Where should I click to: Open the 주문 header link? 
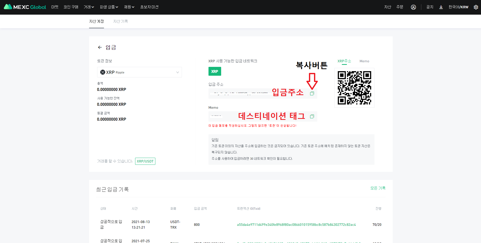click(x=400, y=7)
